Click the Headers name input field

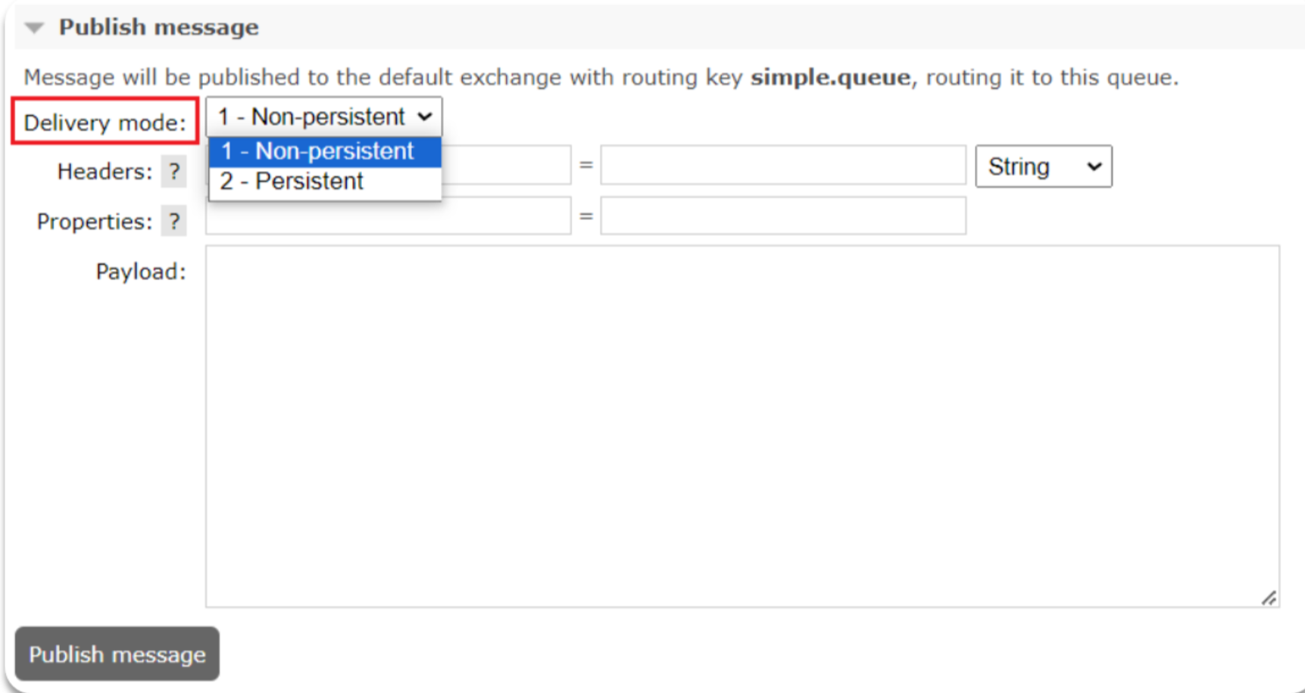(x=506, y=165)
